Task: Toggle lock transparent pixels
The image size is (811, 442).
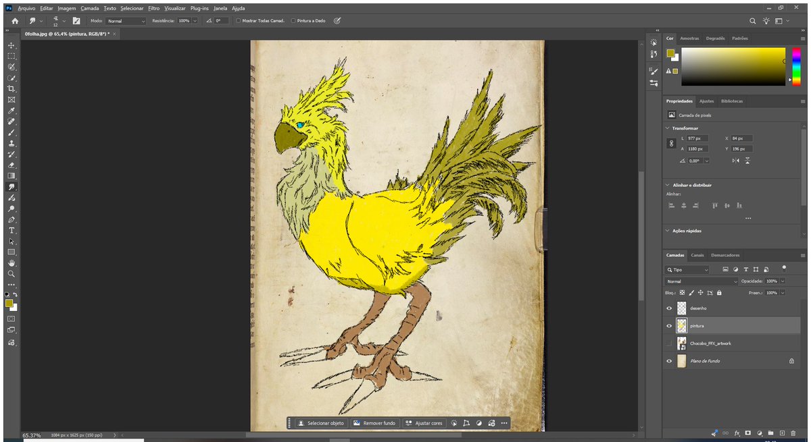Action: click(682, 293)
